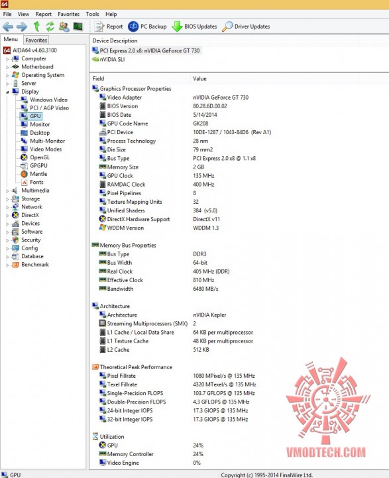The width and height of the screenshot is (389, 478).
Task: Expand the Storage tree node
Action: pyautogui.click(x=7, y=199)
